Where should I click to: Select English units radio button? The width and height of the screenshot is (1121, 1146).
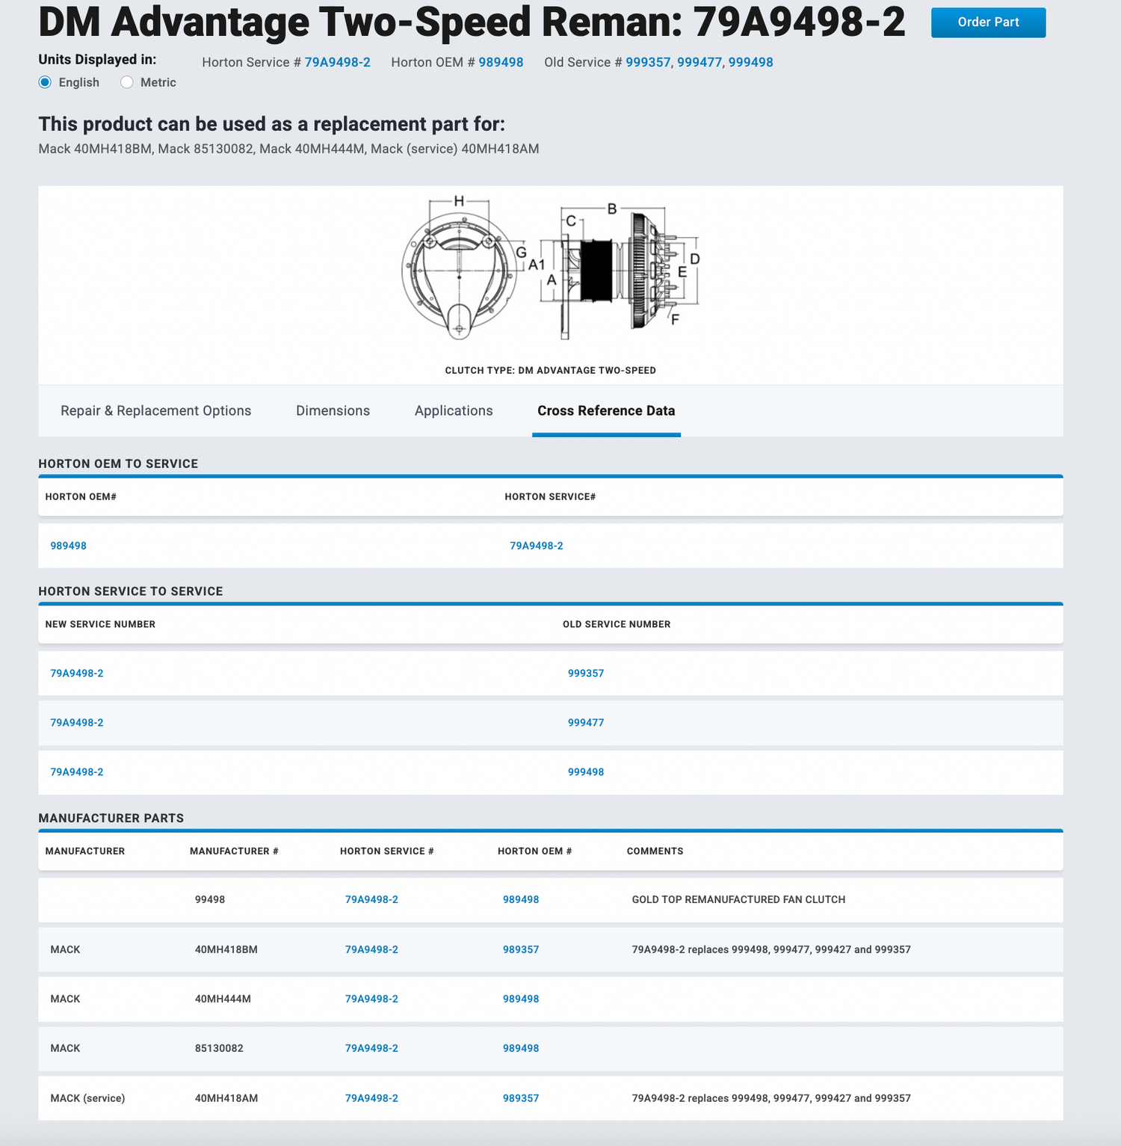[x=46, y=82]
